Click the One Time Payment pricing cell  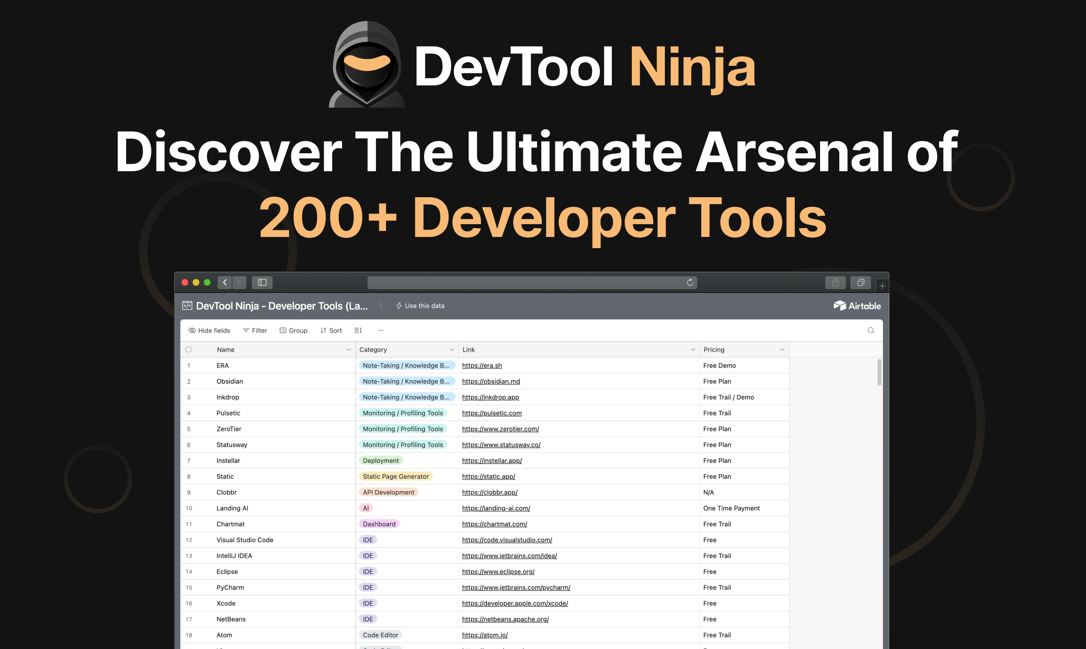(x=744, y=508)
